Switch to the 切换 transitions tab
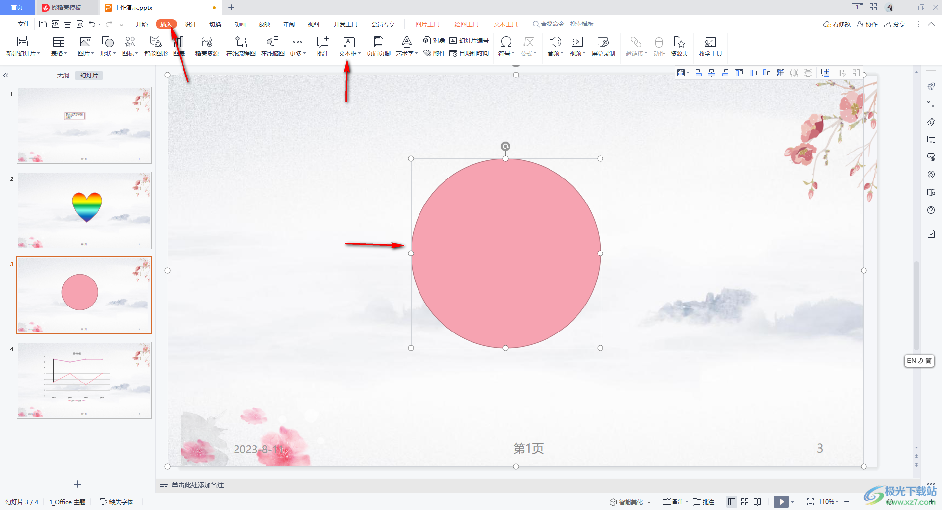 tap(215, 24)
